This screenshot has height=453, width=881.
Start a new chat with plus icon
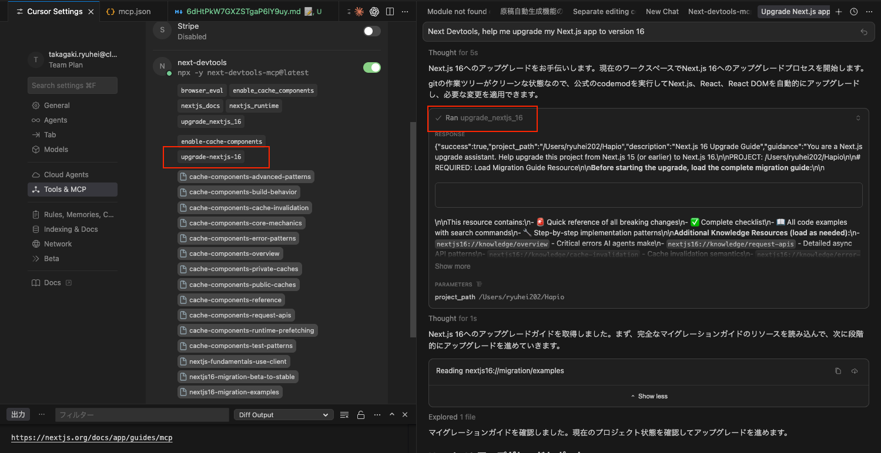pos(839,12)
